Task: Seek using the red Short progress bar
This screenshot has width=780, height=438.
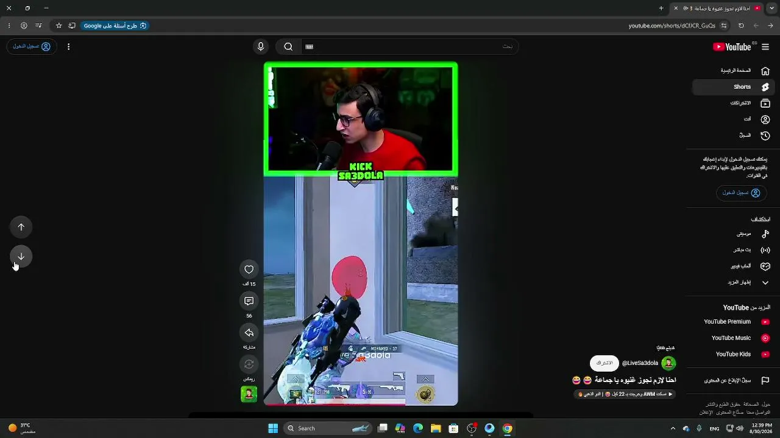Action: pos(361,404)
